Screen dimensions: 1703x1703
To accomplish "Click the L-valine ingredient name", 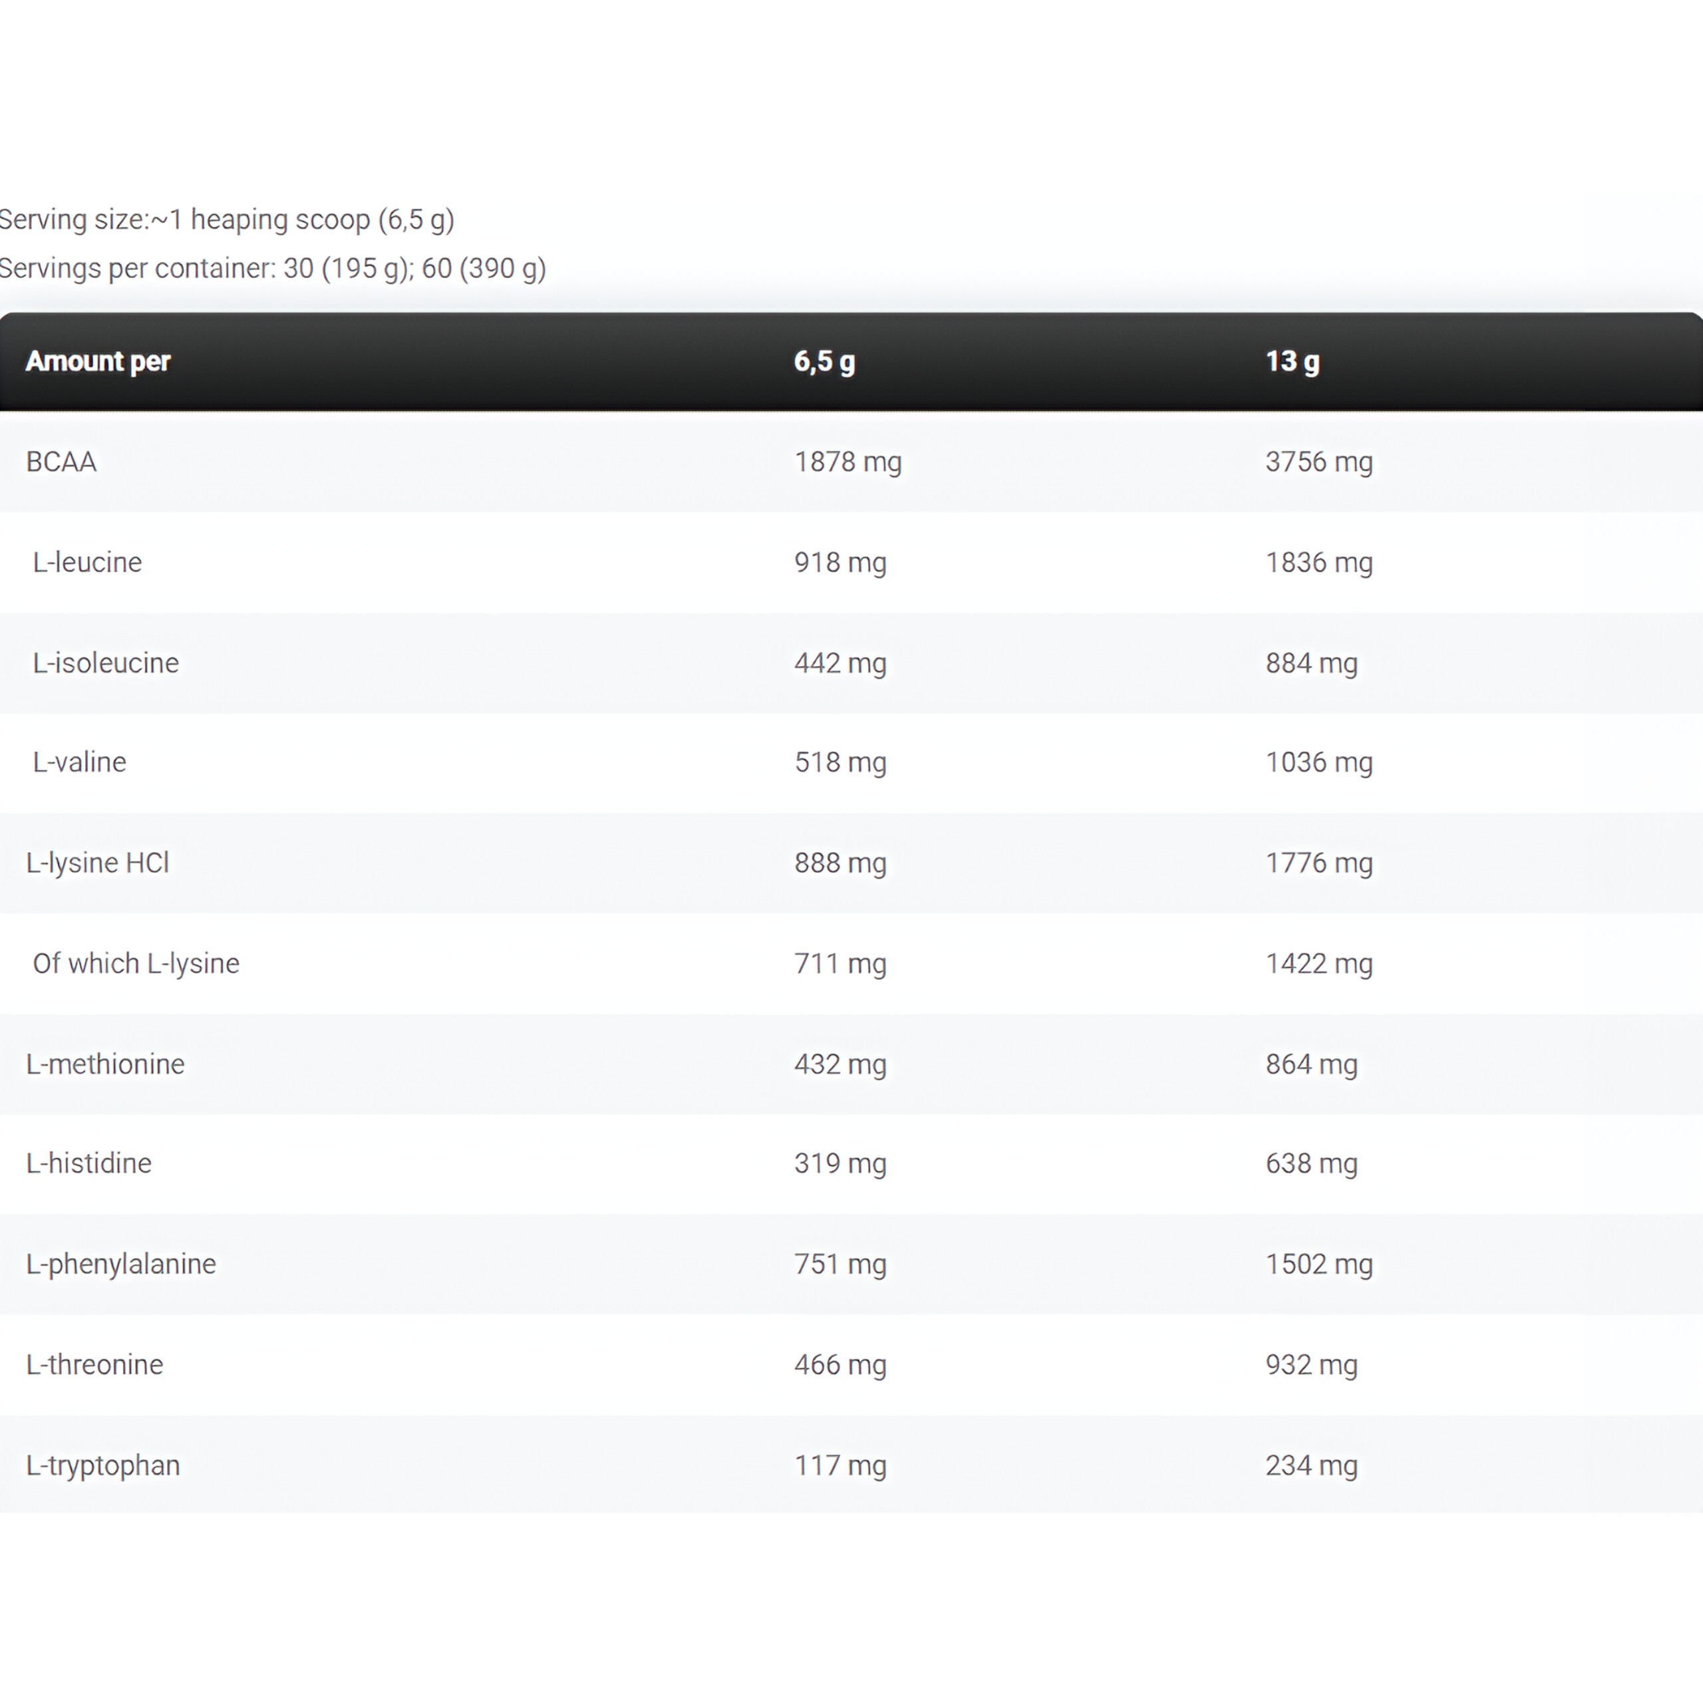I will point(79,762).
